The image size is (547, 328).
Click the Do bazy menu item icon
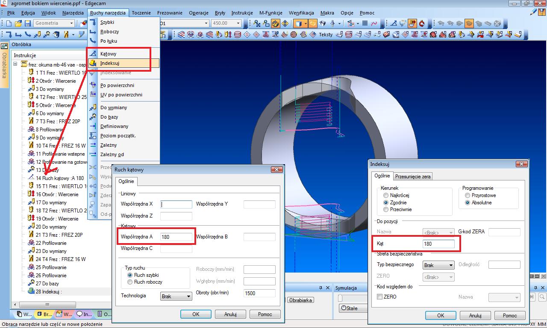click(x=93, y=117)
